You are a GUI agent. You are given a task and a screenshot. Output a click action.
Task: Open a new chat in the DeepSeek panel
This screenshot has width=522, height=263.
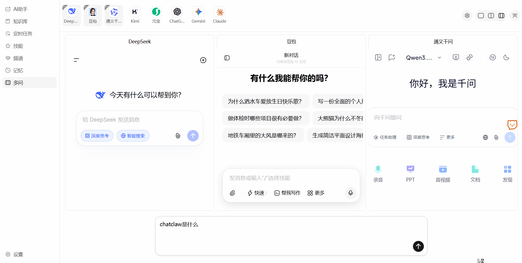(203, 60)
